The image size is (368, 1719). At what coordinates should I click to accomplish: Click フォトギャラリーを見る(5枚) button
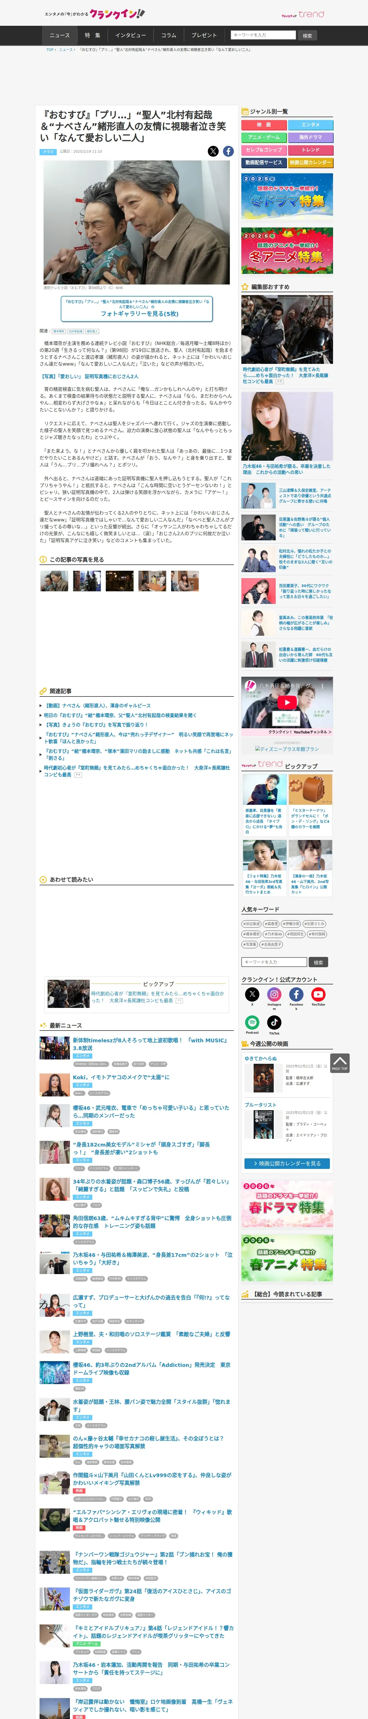click(x=137, y=308)
